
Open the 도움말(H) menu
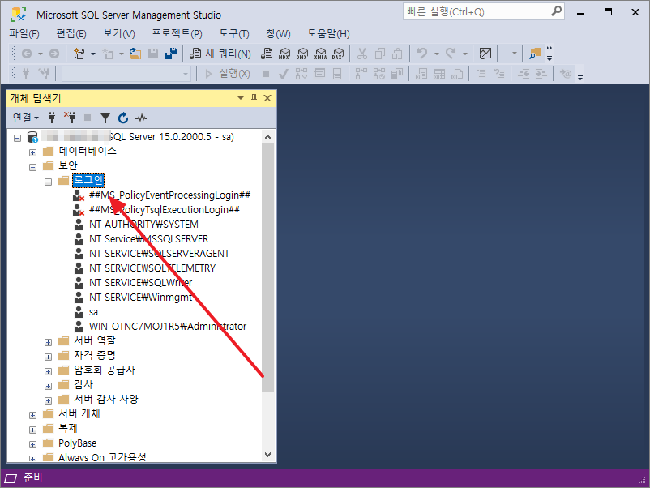pyautogui.click(x=328, y=33)
